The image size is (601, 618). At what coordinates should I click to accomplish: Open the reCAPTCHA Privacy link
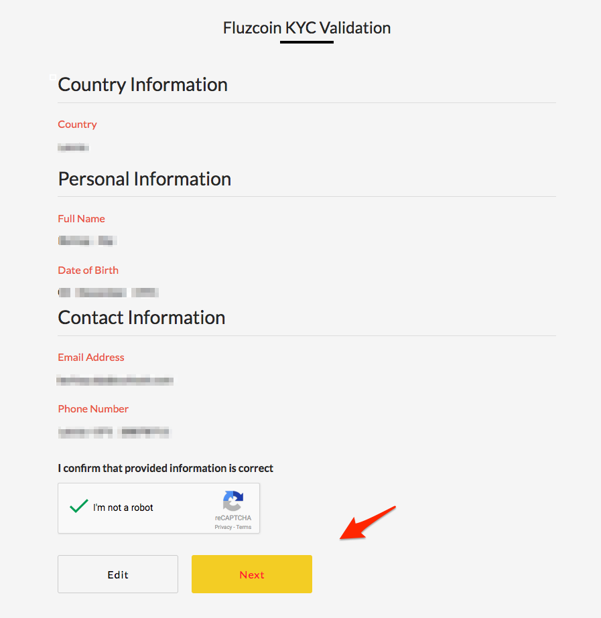pos(222,527)
